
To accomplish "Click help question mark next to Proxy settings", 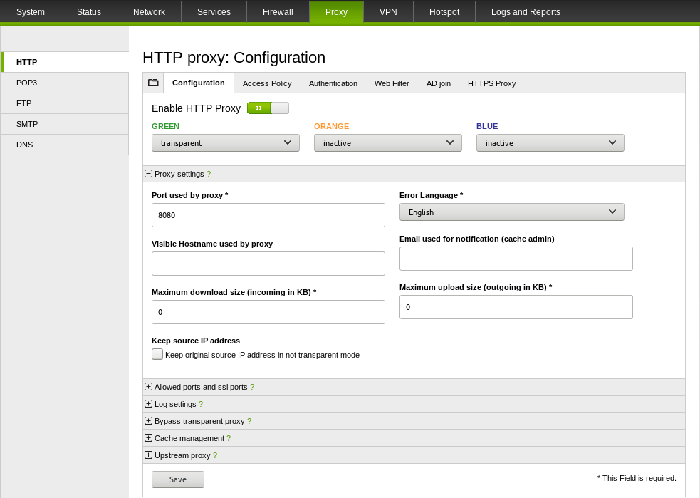I will tap(209, 174).
